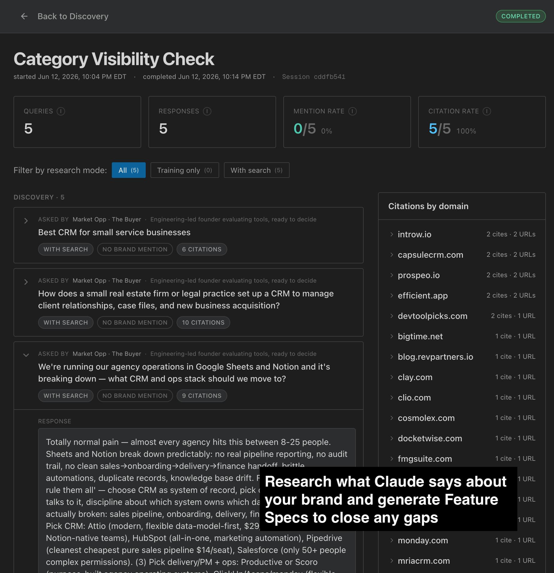Click the Session cddfb541 identifier

tap(314, 77)
